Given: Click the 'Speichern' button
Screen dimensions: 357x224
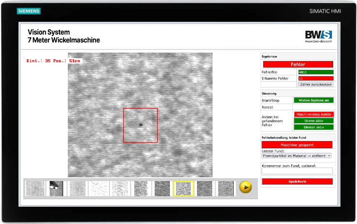Looking at the screenshot, I should tap(297, 182).
